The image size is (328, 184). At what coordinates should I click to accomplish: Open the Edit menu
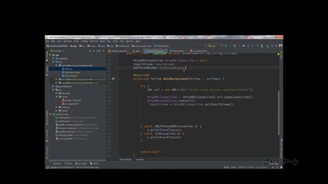[x=53, y=41]
